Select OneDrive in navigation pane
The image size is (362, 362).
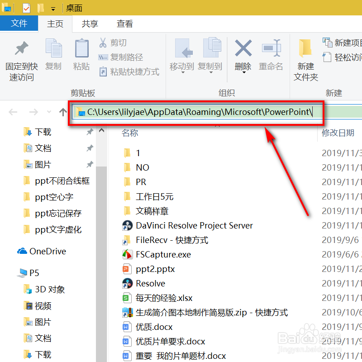tap(42, 251)
